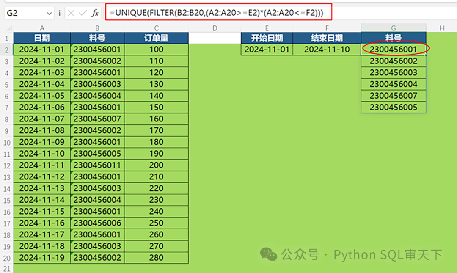The height and width of the screenshot is (273, 457).
Task: Select column E header
Action: (267, 28)
